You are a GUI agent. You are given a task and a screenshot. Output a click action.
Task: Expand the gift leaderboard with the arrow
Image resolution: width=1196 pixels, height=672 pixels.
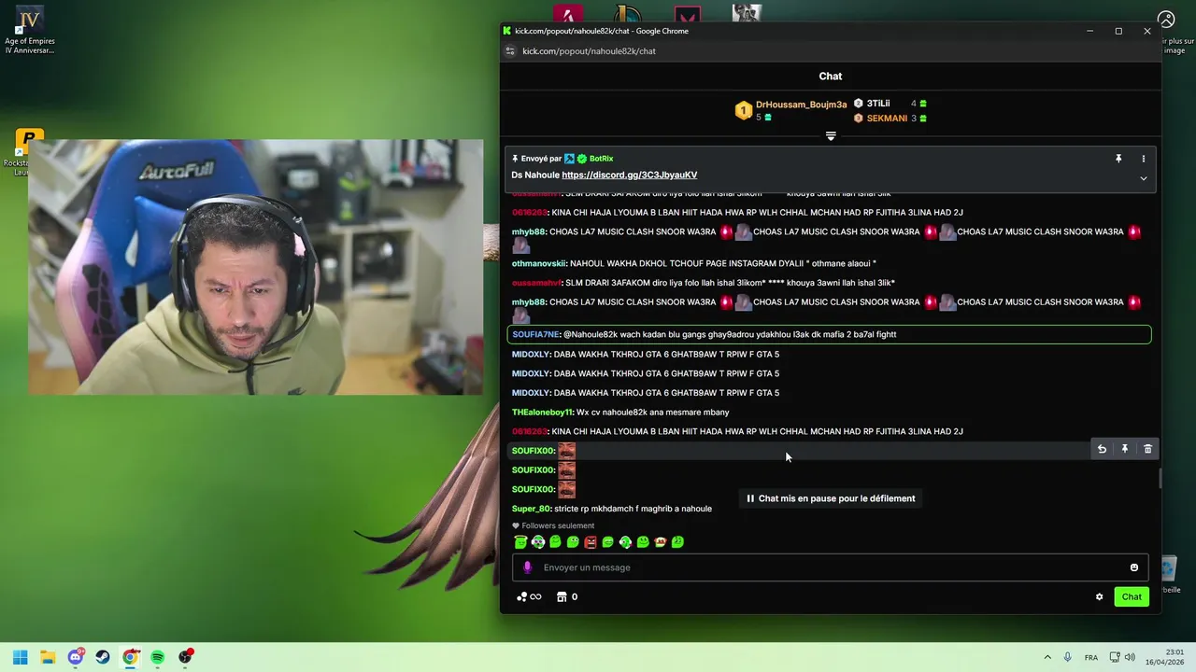click(831, 136)
